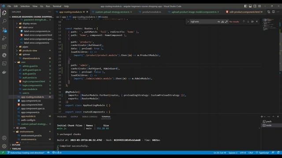Toggle Use Regular Expression in find widget

[x=226, y=22]
